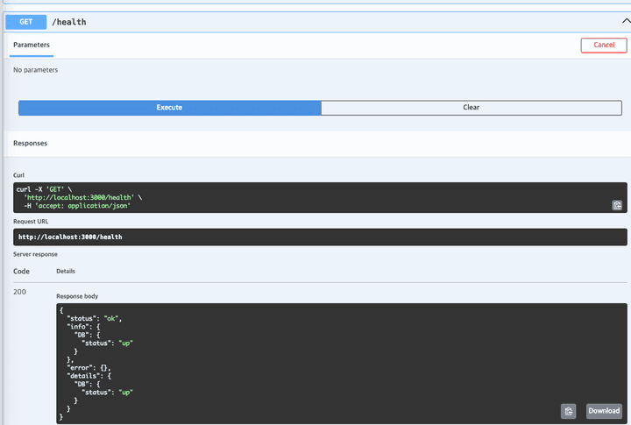Click the Server response label
Viewport: 631px width, 425px height.
[x=35, y=254]
